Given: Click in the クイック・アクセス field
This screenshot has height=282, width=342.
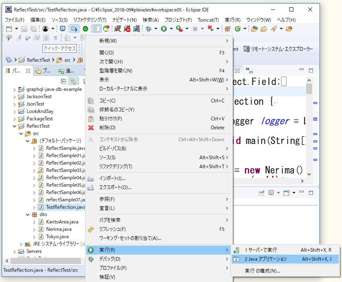Looking at the screenshot, I should [60, 48].
